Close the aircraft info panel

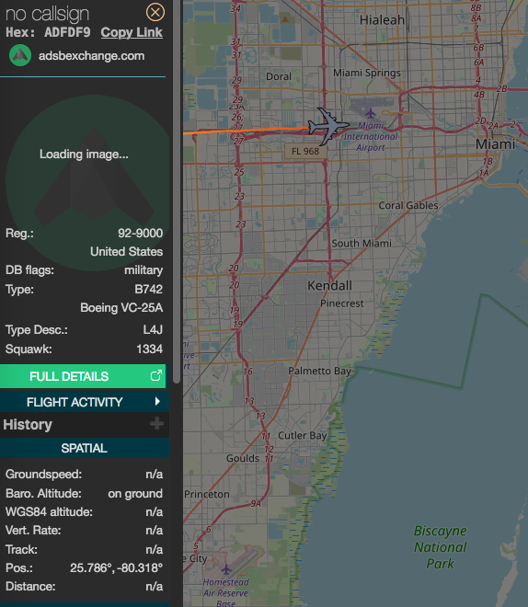click(x=155, y=13)
